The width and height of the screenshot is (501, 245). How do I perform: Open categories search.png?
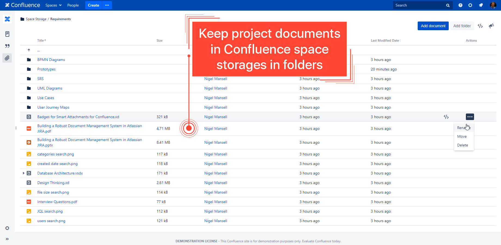pyautogui.click(x=56, y=154)
